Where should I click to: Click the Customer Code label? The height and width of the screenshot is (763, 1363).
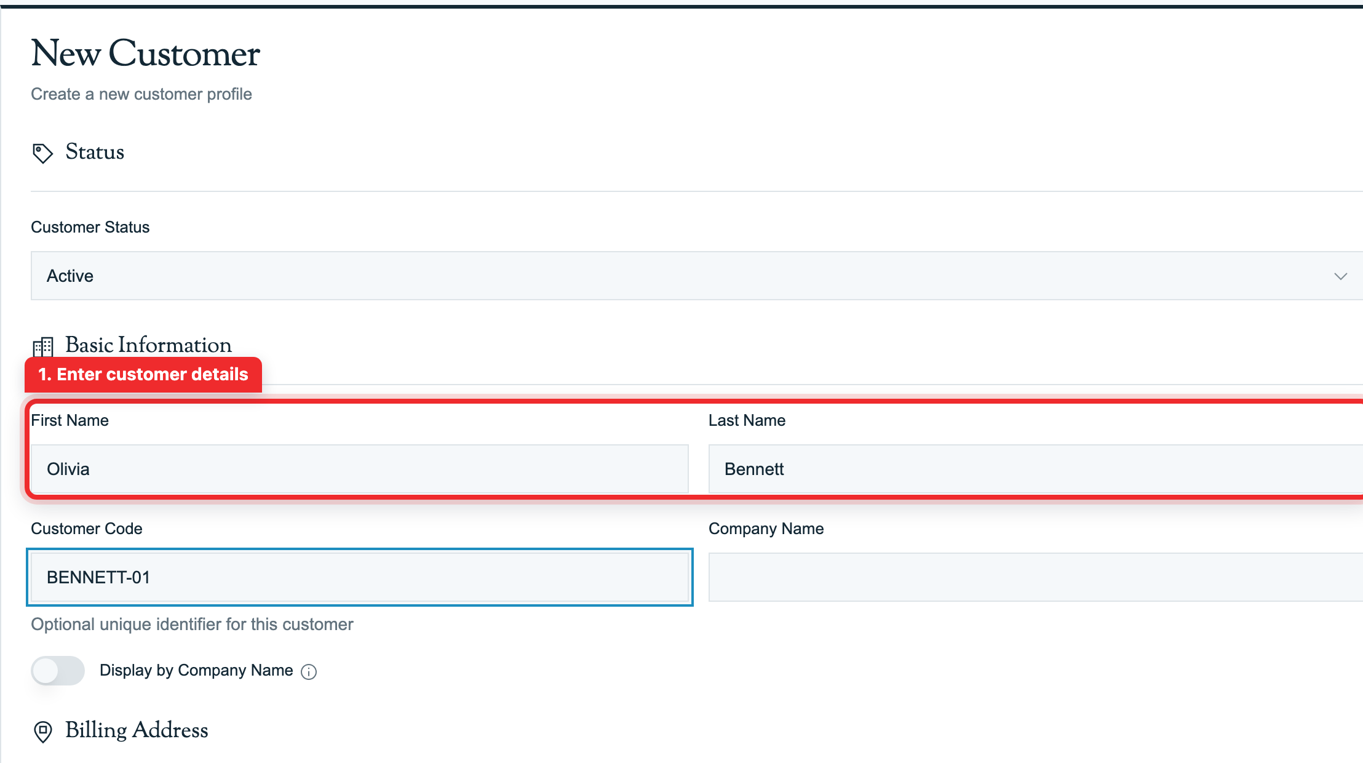87,529
